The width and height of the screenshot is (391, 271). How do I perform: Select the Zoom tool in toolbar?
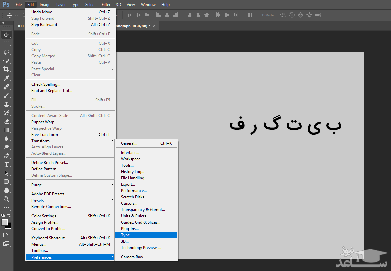pos(6,199)
